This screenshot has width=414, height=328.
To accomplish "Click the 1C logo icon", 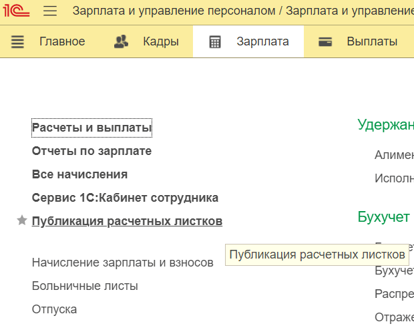I will [17, 11].
